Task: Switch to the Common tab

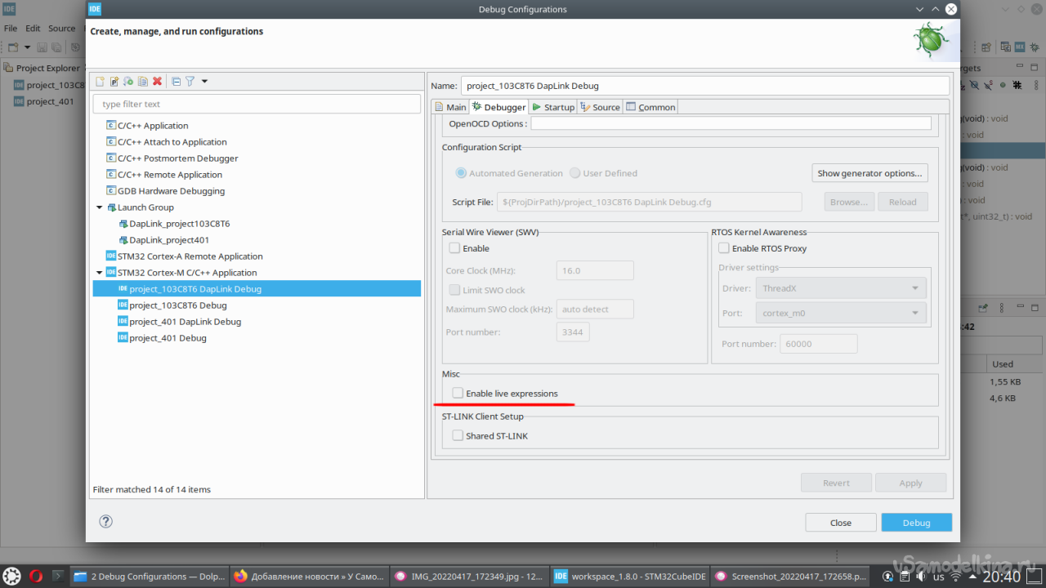Action: click(x=650, y=107)
